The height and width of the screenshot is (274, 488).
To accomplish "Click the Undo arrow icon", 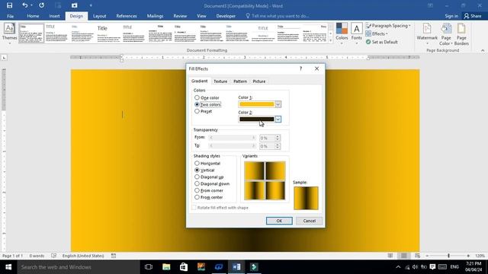I will (25, 5).
